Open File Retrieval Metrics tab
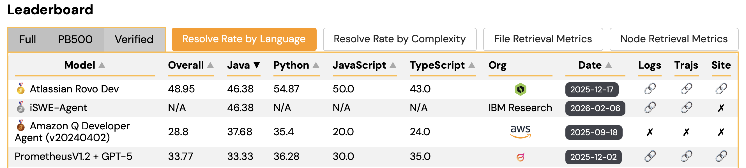The width and height of the screenshot is (746, 168). [543, 39]
